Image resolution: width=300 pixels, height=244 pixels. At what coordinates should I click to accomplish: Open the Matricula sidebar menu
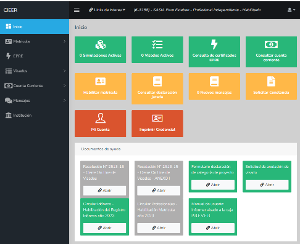point(35,41)
